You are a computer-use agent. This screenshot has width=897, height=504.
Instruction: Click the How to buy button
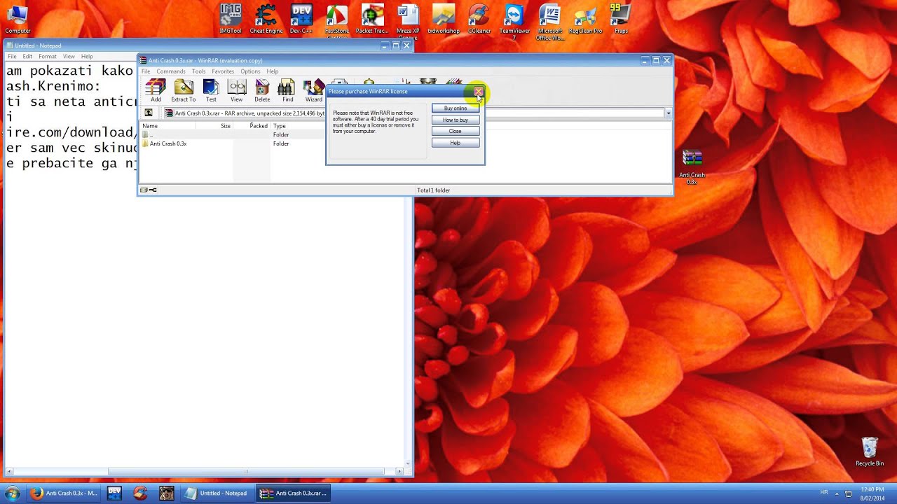pos(456,120)
